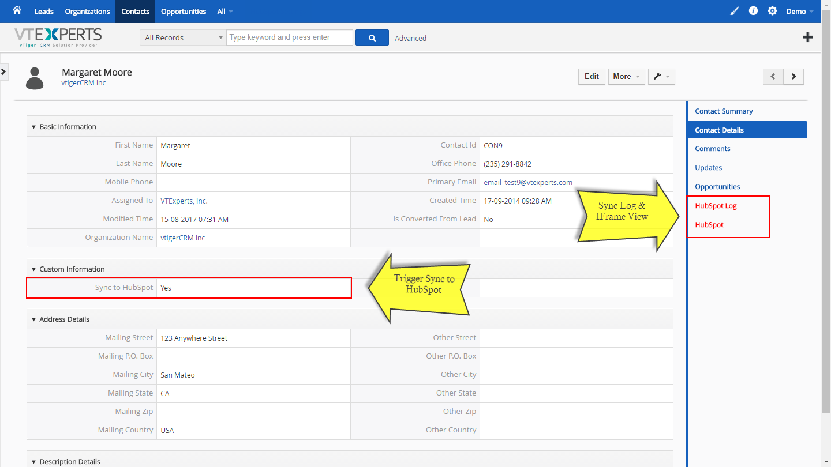Expand the left sidebar arrow

click(x=3, y=71)
